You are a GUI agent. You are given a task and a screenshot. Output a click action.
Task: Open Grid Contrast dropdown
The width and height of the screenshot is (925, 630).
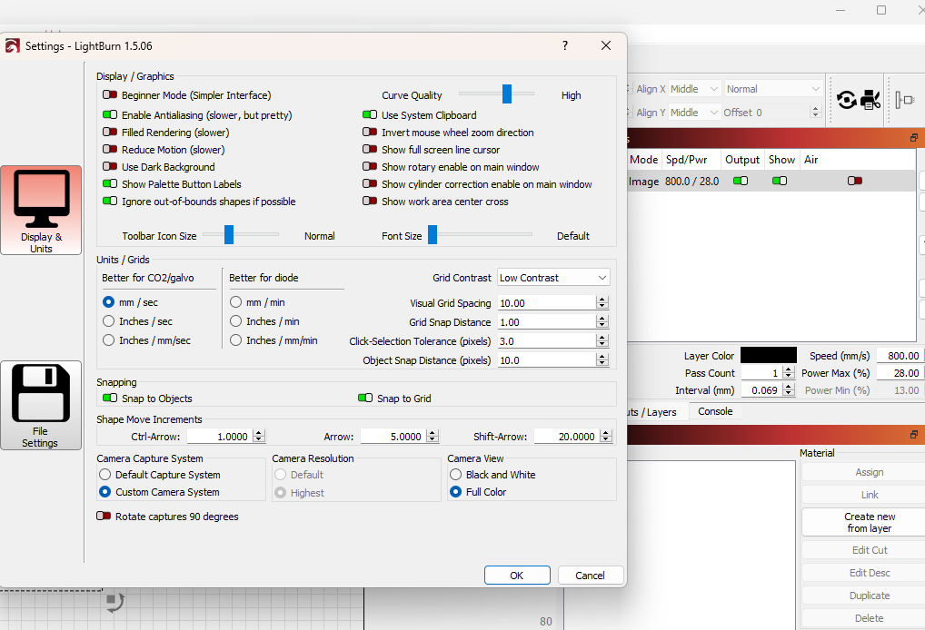pyautogui.click(x=553, y=278)
